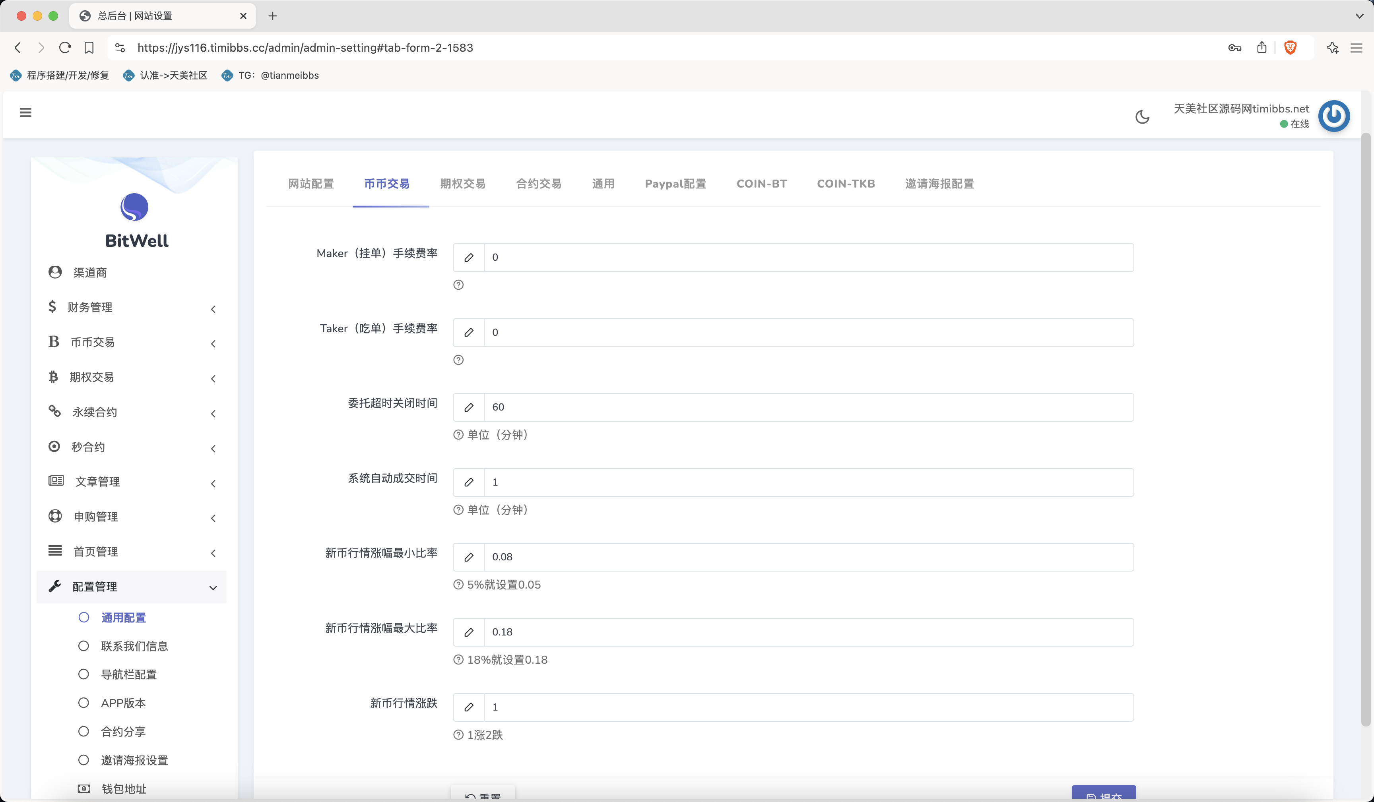The height and width of the screenshot is (802, 1374).
Task: Toggle the hamburger sidebar menu
Action: (x=25, y=112)
